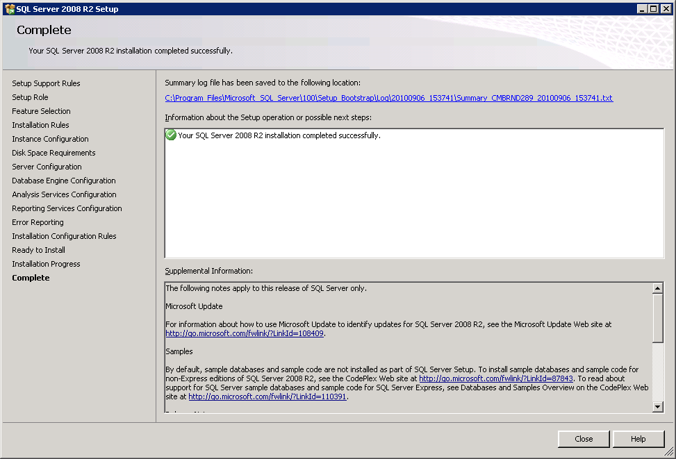The width and height of the screenshot is (676, 459).
Task: Click the installation completed successfully message in the list box
Action: pos(279,135)
